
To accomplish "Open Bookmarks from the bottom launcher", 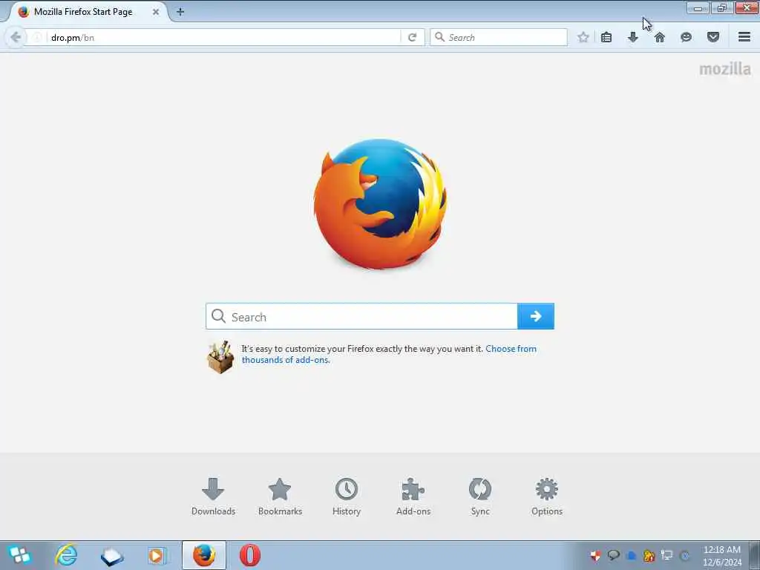I will (280, 497).
